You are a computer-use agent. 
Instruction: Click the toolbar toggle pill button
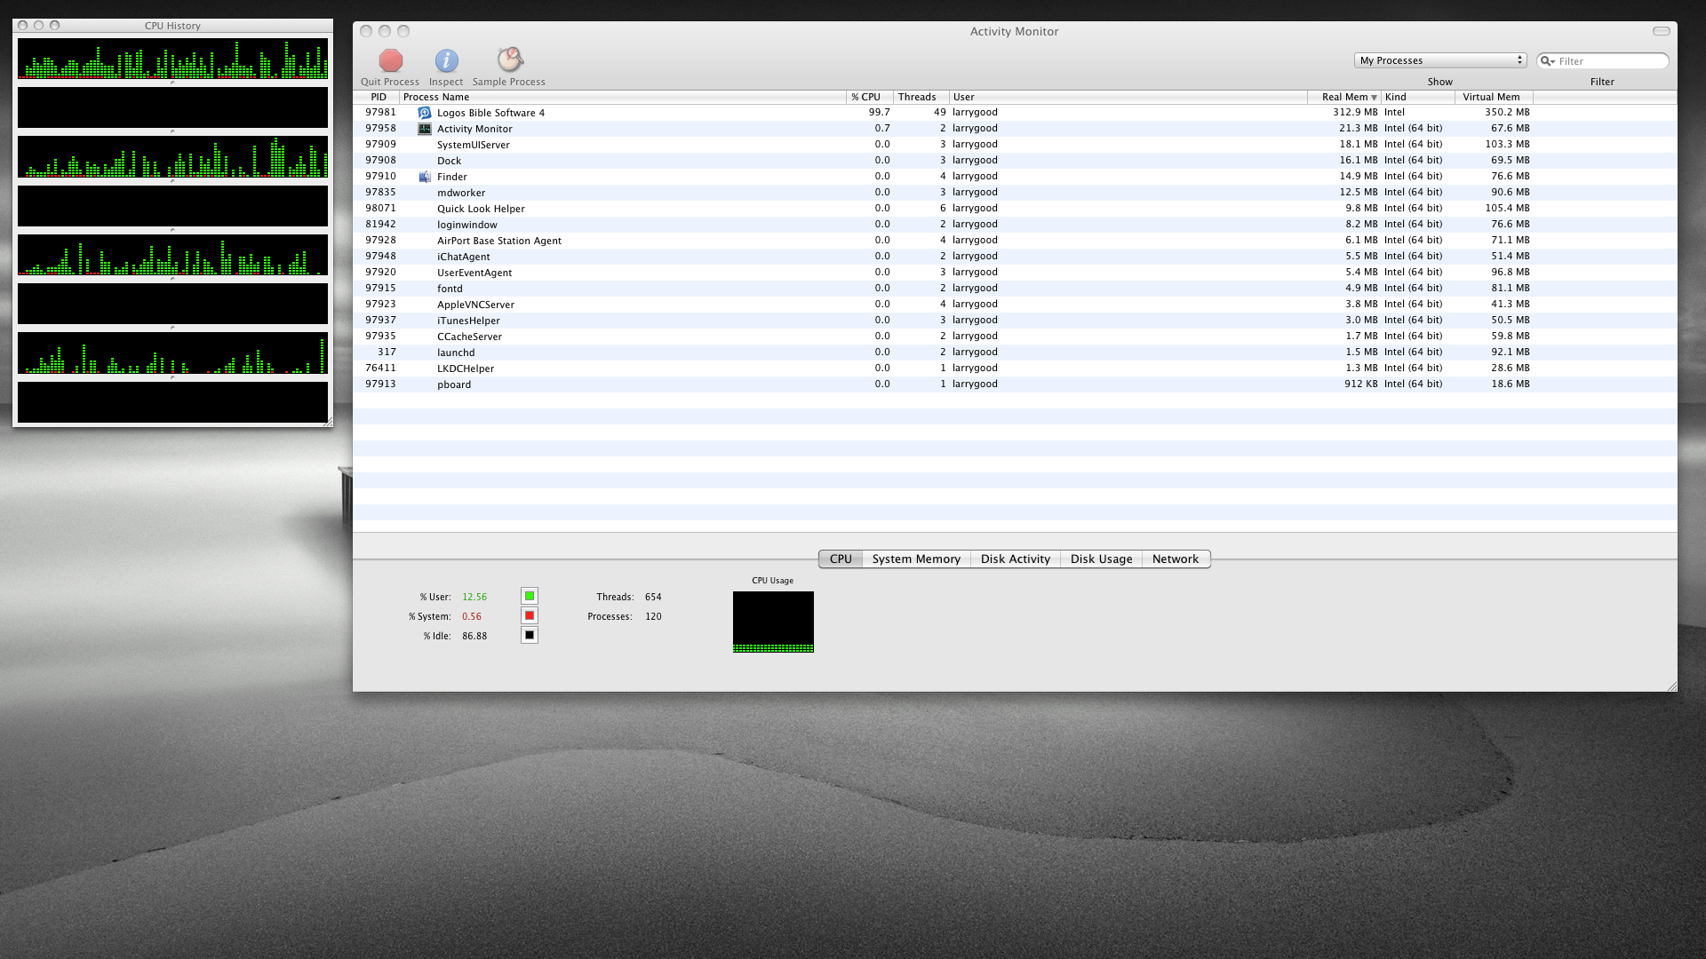[1661, 31]
